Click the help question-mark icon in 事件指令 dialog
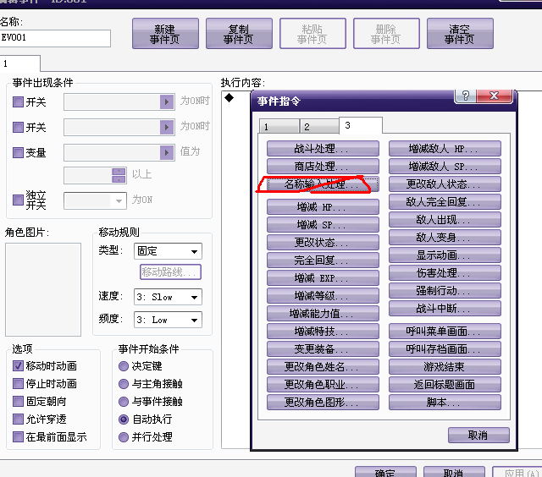Image resolution: width=542 pixels, height=477 pixels. tap(465, 96)
